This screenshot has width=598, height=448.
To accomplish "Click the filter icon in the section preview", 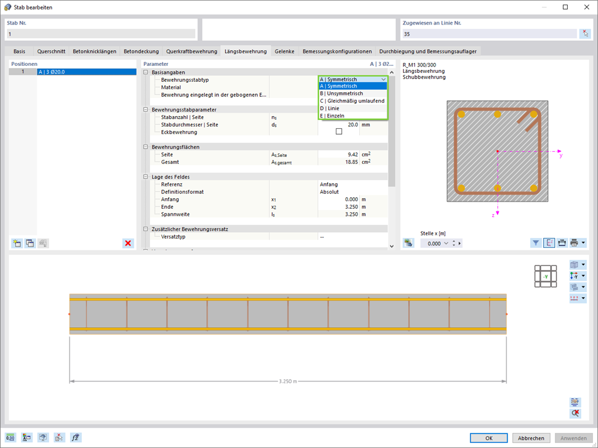I will (536, 243).
